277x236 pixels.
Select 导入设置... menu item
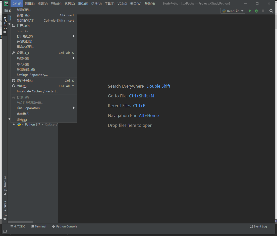tap(44, 64)
